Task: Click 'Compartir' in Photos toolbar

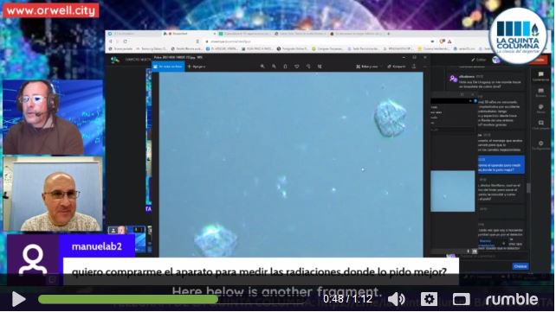Action: (x=397, y=67)
